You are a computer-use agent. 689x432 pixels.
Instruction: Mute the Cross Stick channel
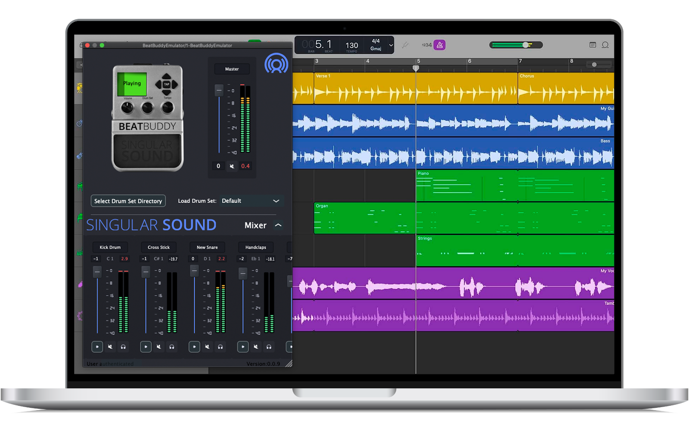point(159,346)
